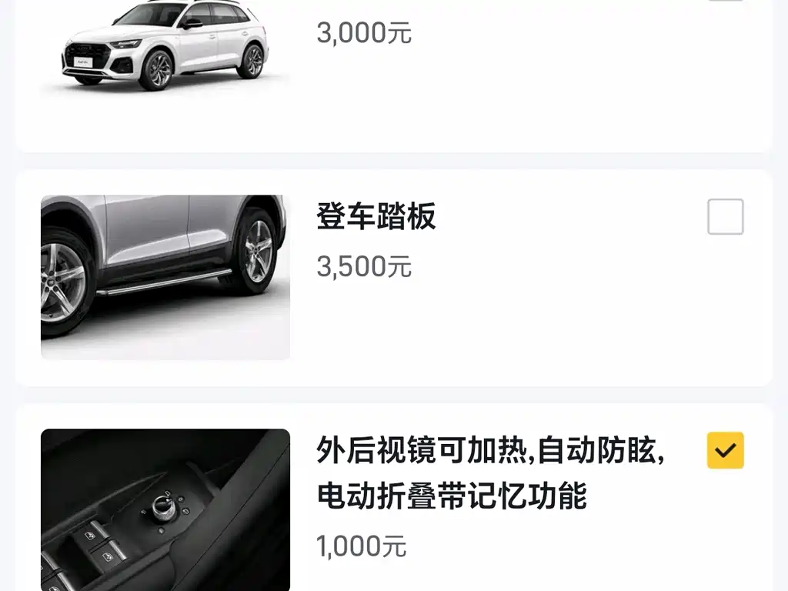The image size is (788, 591).
Task: Select the 登车踏板 option title
Action: click(x=376, y=216)
